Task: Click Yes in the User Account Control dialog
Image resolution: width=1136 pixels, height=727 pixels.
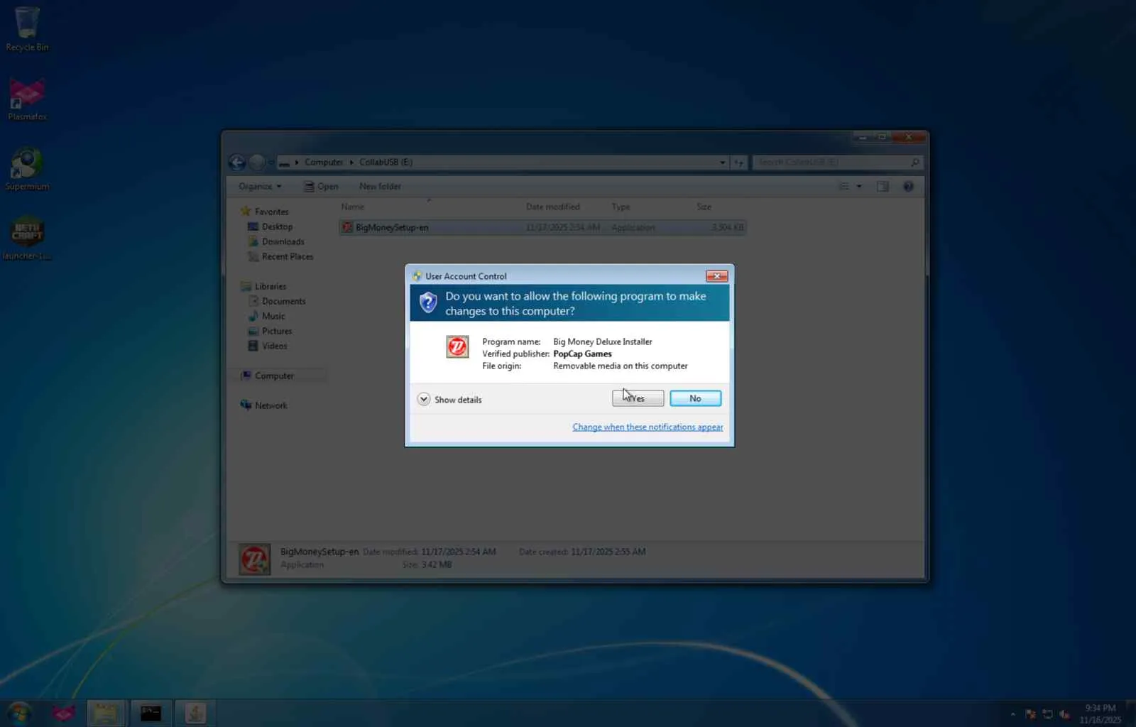Action: [x=638, y=398]
